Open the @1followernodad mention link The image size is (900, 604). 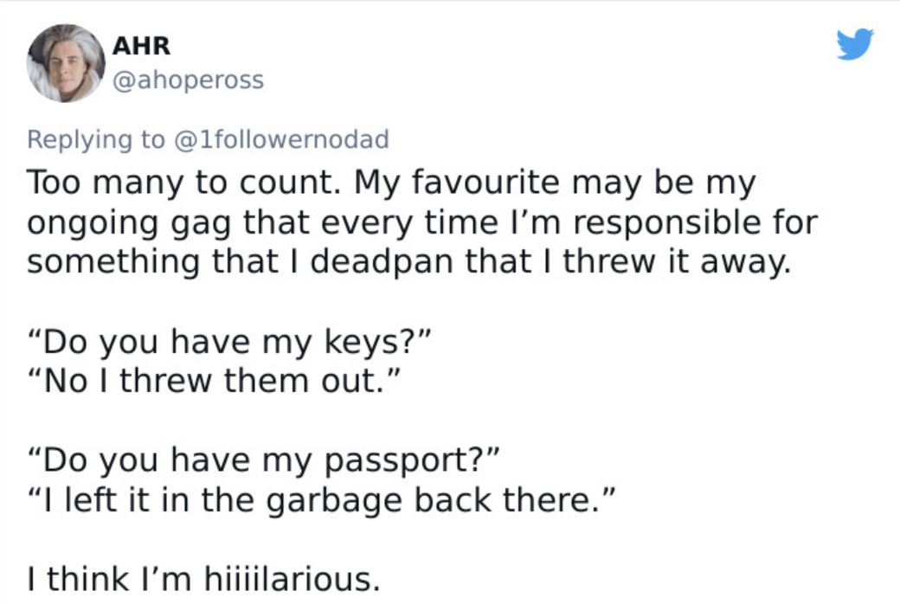click(x=281, y=139)
